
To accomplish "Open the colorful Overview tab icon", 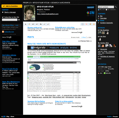I will (29, 24).
